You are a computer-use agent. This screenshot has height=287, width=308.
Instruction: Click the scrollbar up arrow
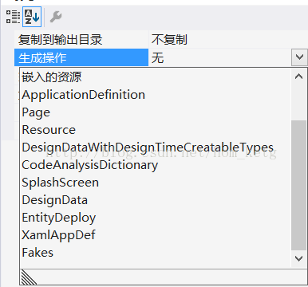click(x=299, y=77)
